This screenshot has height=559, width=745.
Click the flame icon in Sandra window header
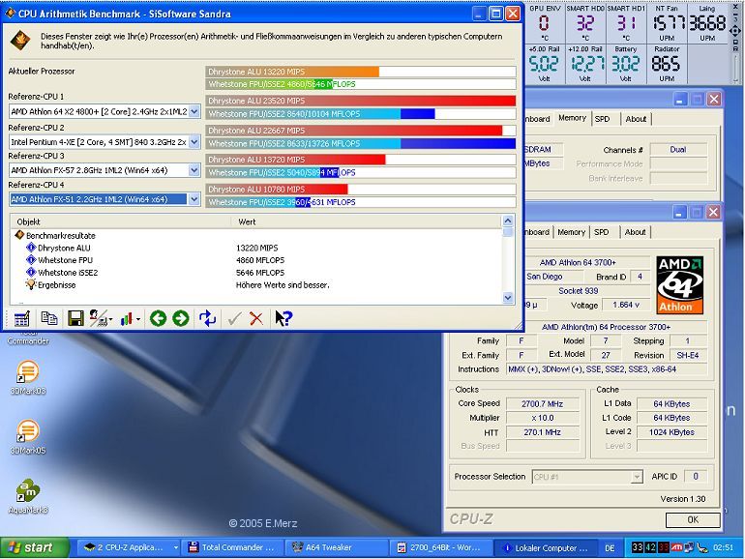[x=20, y=41]
